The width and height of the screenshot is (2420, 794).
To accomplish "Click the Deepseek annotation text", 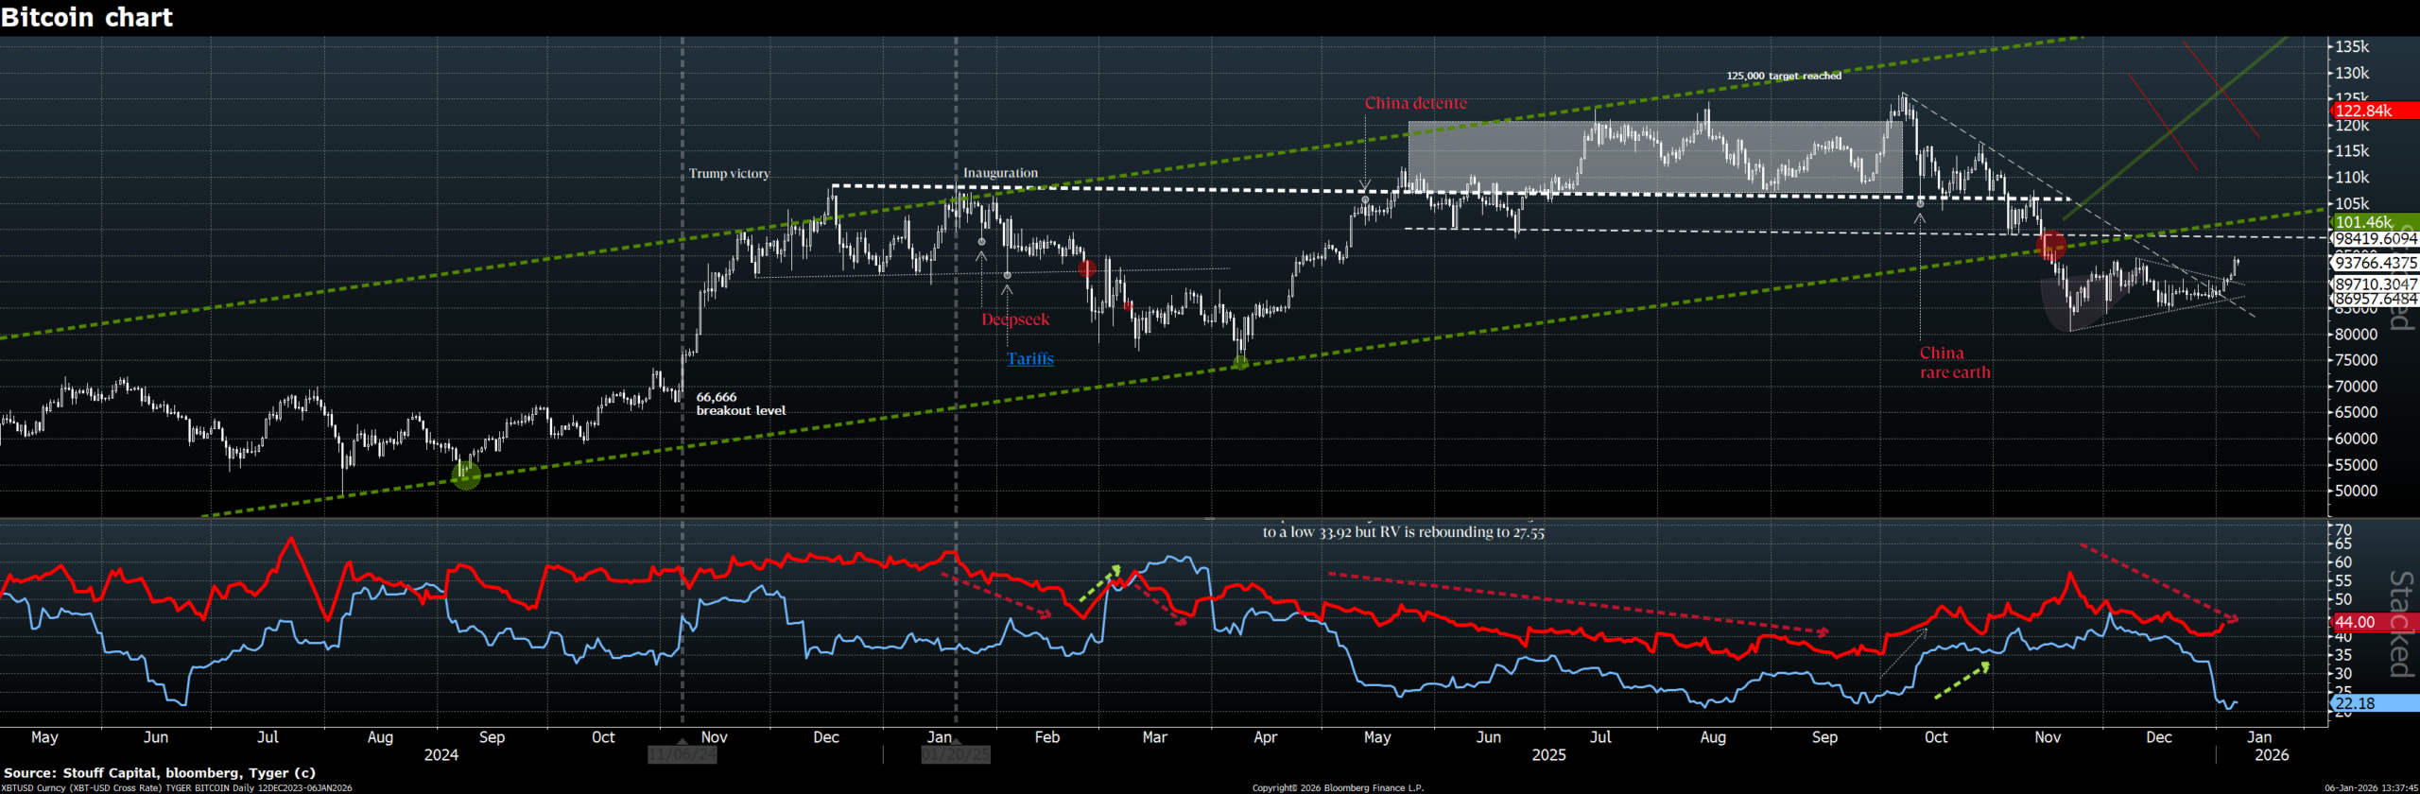I will tap(1015, 319).
